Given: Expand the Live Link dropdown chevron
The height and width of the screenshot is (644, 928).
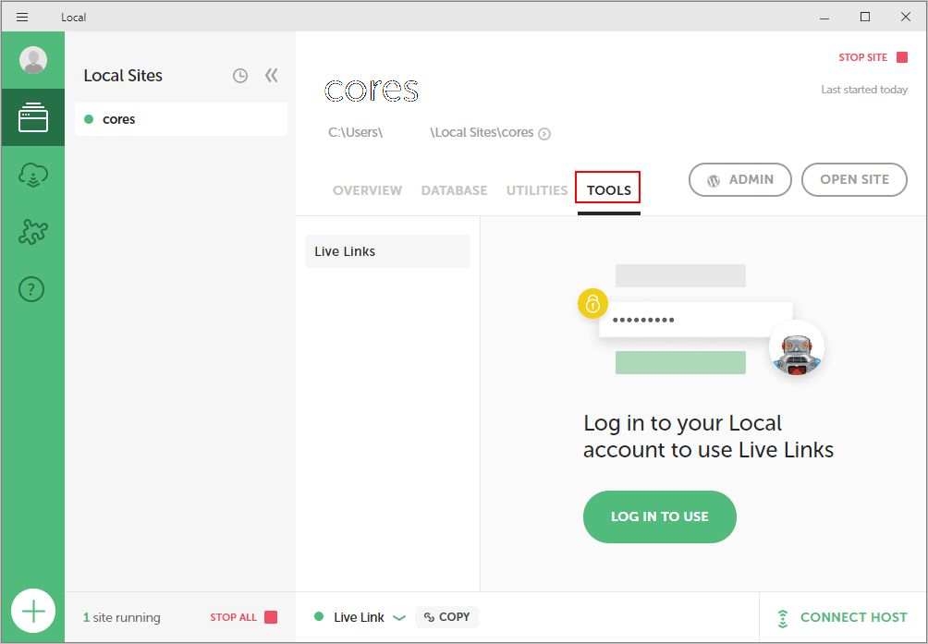Looking at the screenshot, I should tap(399, 618).
